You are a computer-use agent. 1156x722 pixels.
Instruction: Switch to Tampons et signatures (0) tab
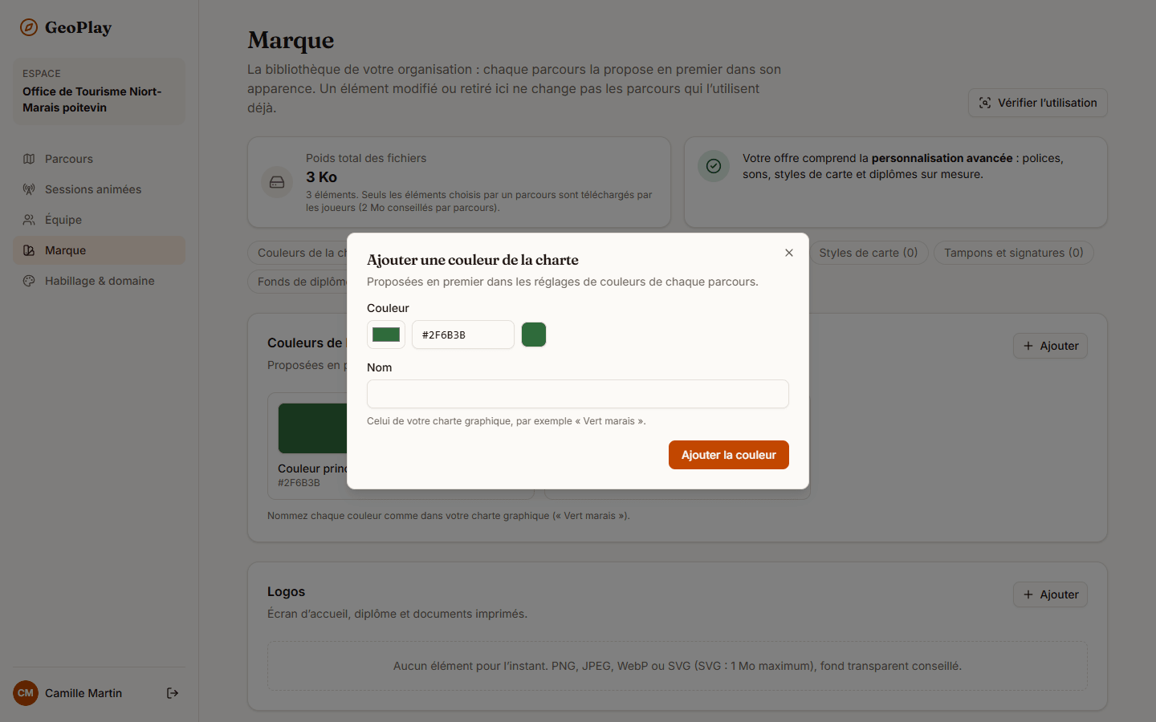(1014, 253)
